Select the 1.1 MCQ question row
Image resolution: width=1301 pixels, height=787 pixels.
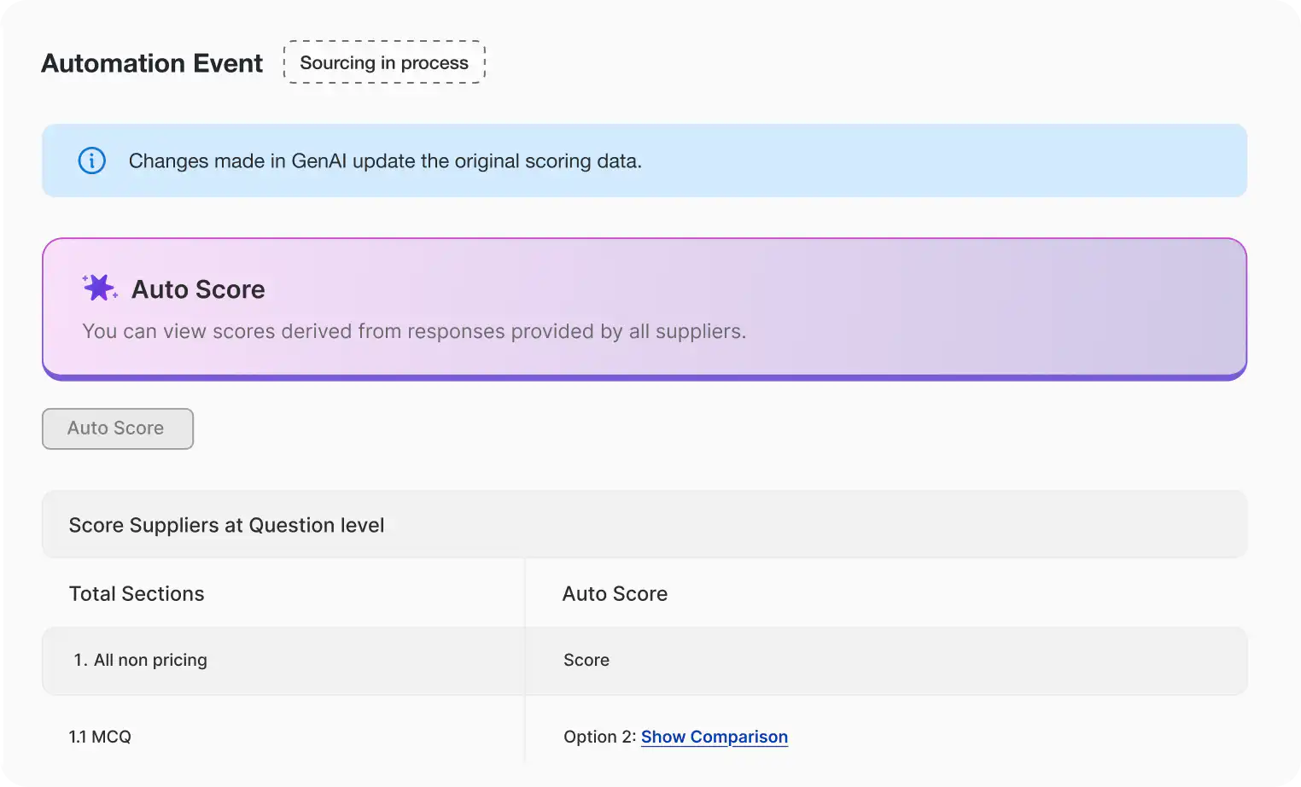[645, 737]
